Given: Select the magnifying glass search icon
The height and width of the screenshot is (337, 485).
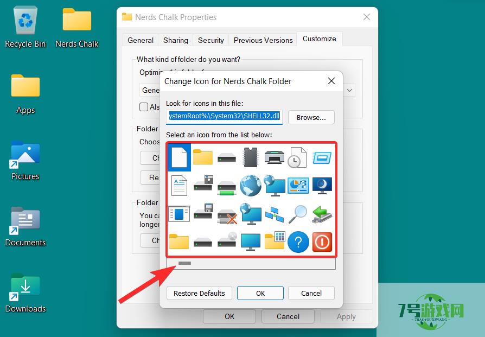Looking at the screenshot, I should click(297, 214).
